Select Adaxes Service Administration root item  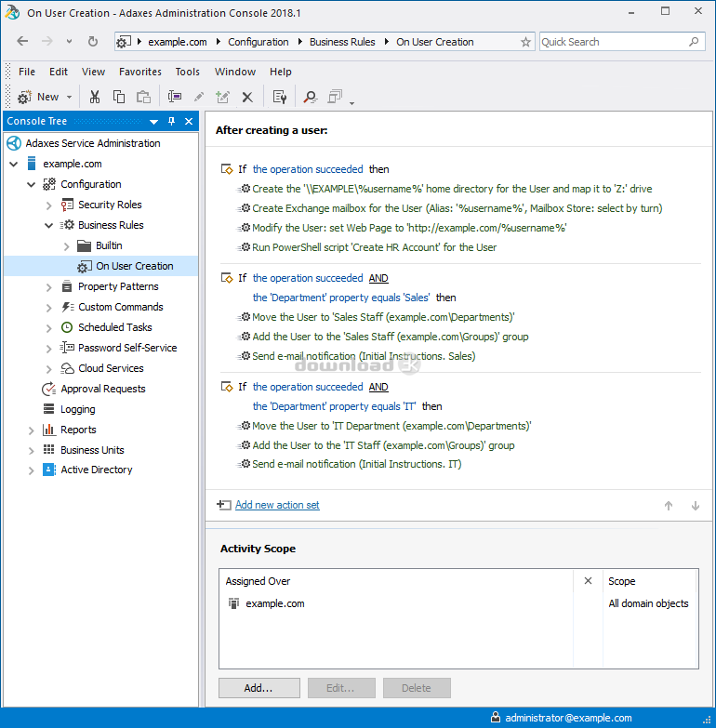pos(92,143)
